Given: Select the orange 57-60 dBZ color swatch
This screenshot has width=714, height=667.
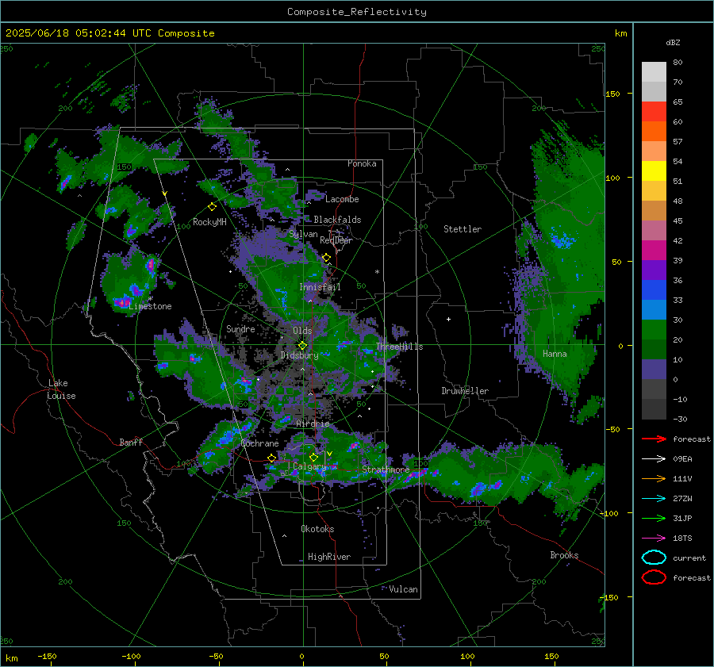Looking at the screenshot, I should 654,132.
